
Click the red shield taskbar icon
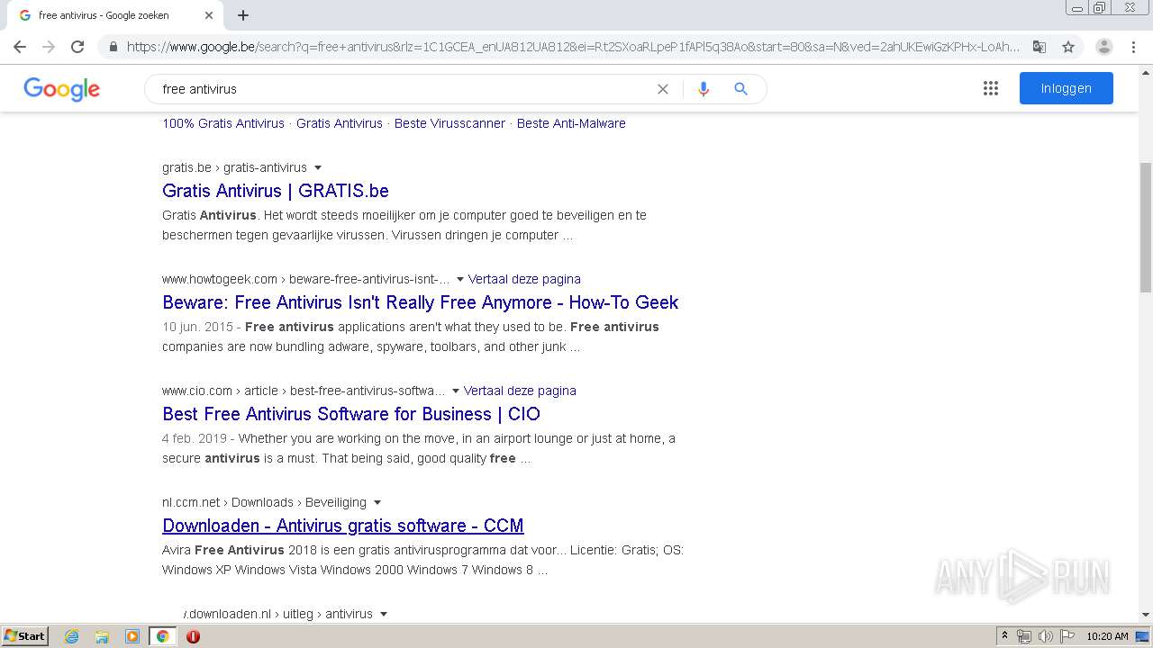[x=193, y=636]
